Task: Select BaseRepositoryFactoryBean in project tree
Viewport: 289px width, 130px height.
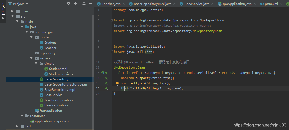Action: (x=65, y=84)
